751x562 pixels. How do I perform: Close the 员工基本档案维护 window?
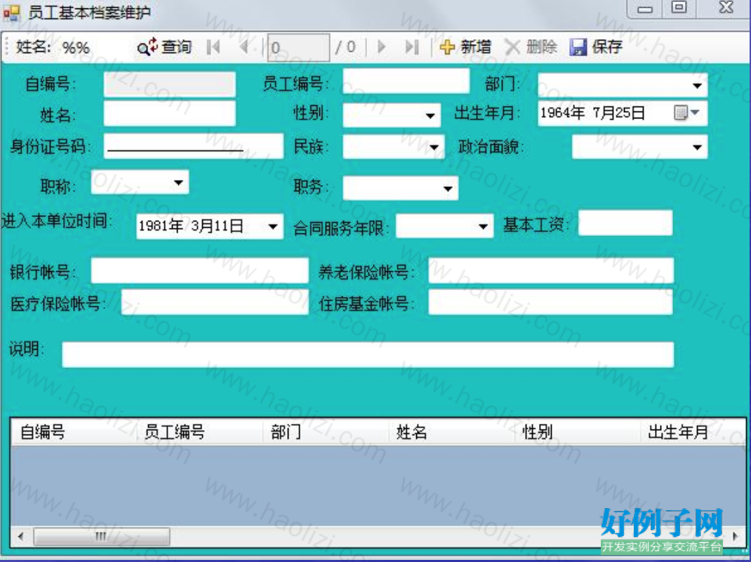[x=726, y=8]
